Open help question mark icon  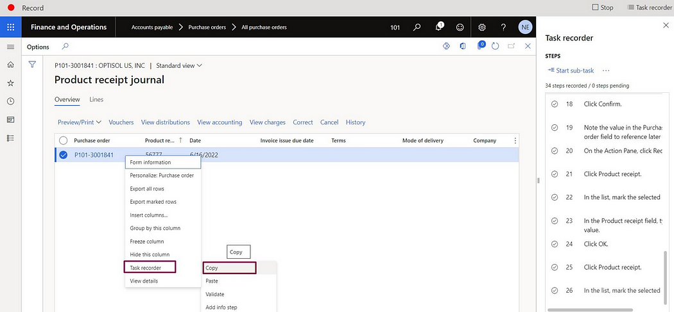[x=503, y=27]
